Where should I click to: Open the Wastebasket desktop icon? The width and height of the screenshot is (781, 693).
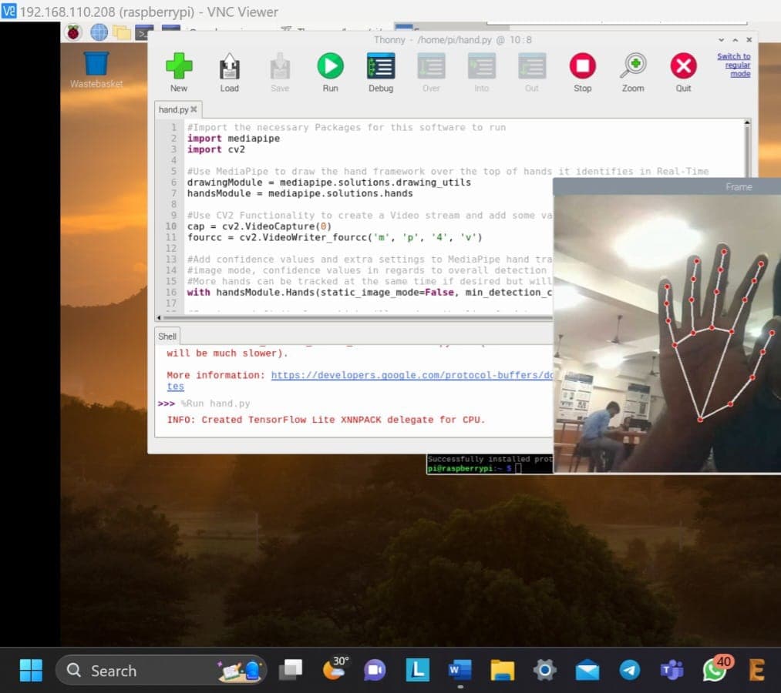pyautogui.click(x=96, y=70)
